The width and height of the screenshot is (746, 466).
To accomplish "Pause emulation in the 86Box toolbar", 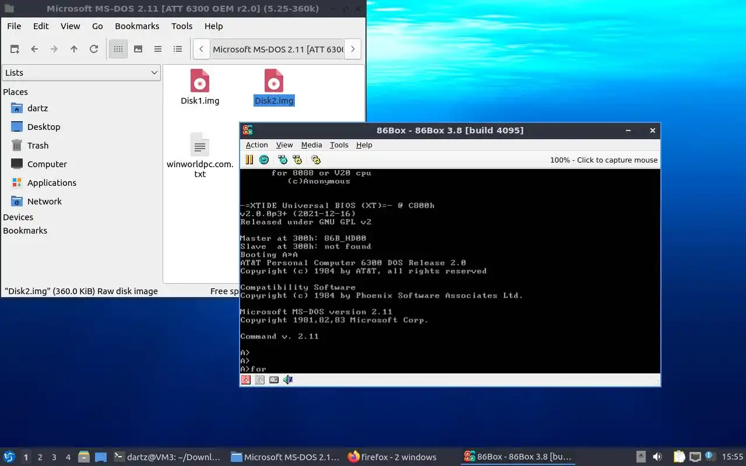I will point(249,160).
